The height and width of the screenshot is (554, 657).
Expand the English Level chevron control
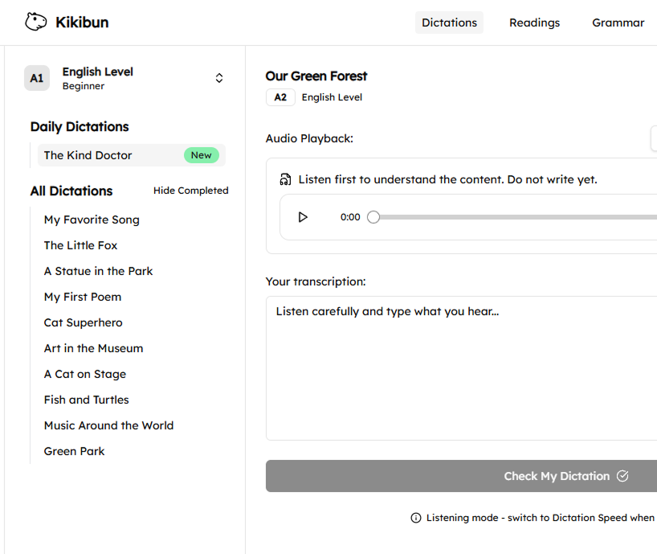pyautogui.click(x=218, y=78)
